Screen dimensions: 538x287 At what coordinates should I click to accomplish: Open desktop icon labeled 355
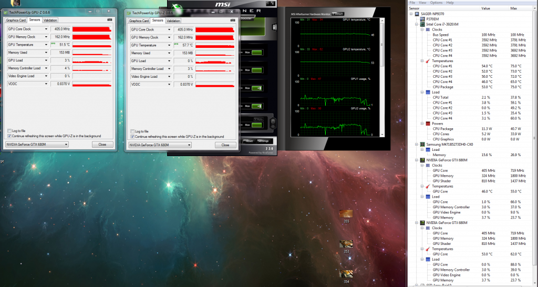tap(346, 214)
